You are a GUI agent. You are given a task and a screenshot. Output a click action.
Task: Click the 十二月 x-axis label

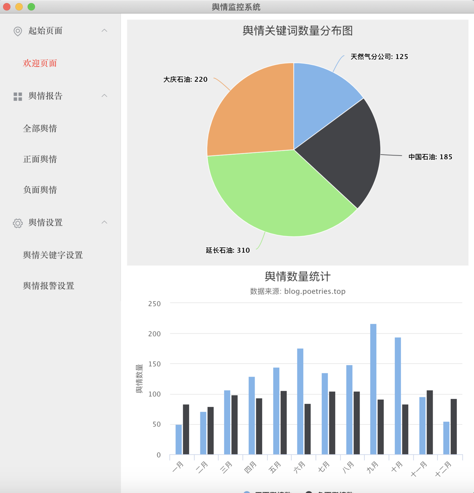[443, 469]
